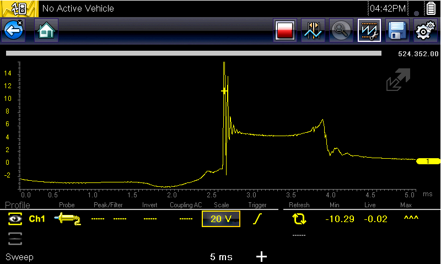Image resolution: width=441 pixels, height=264 pixels.
Task: Click the Refresh column header
Action: point(299,205)
